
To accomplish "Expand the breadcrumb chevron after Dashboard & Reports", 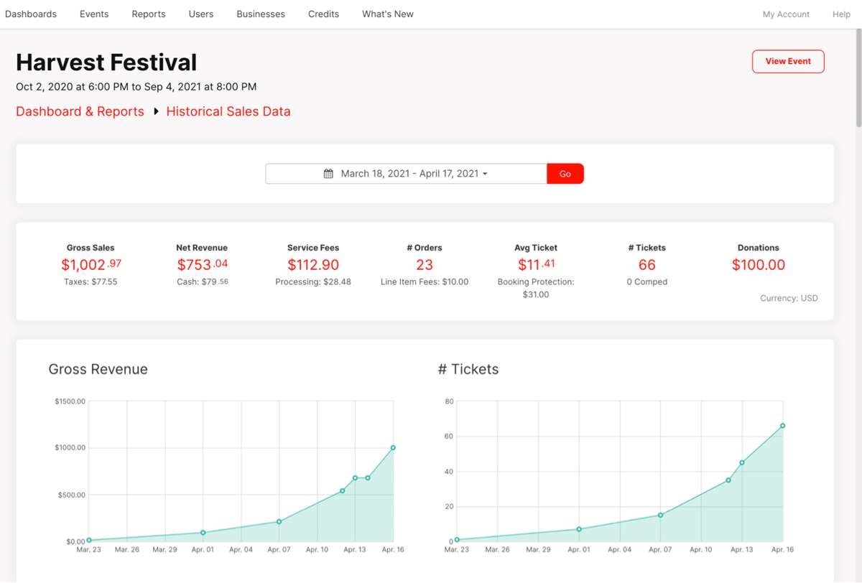I will (154, 111).
